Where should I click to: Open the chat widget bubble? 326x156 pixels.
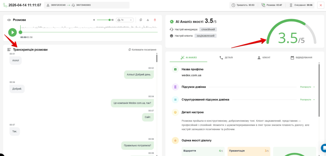(323, 148)
